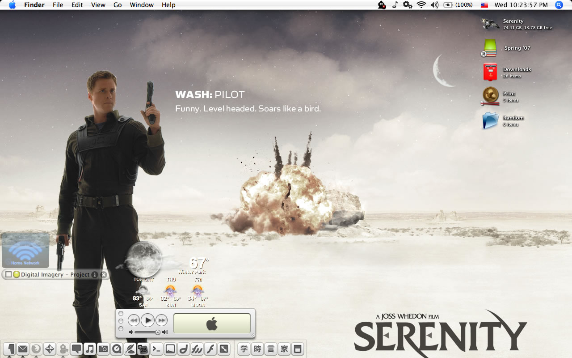Open the Apple menu
Screen dimensions: 572x358
[x=13, y=5]
